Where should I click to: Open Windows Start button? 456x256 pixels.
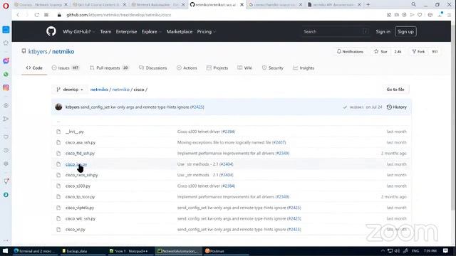(5, 251)
